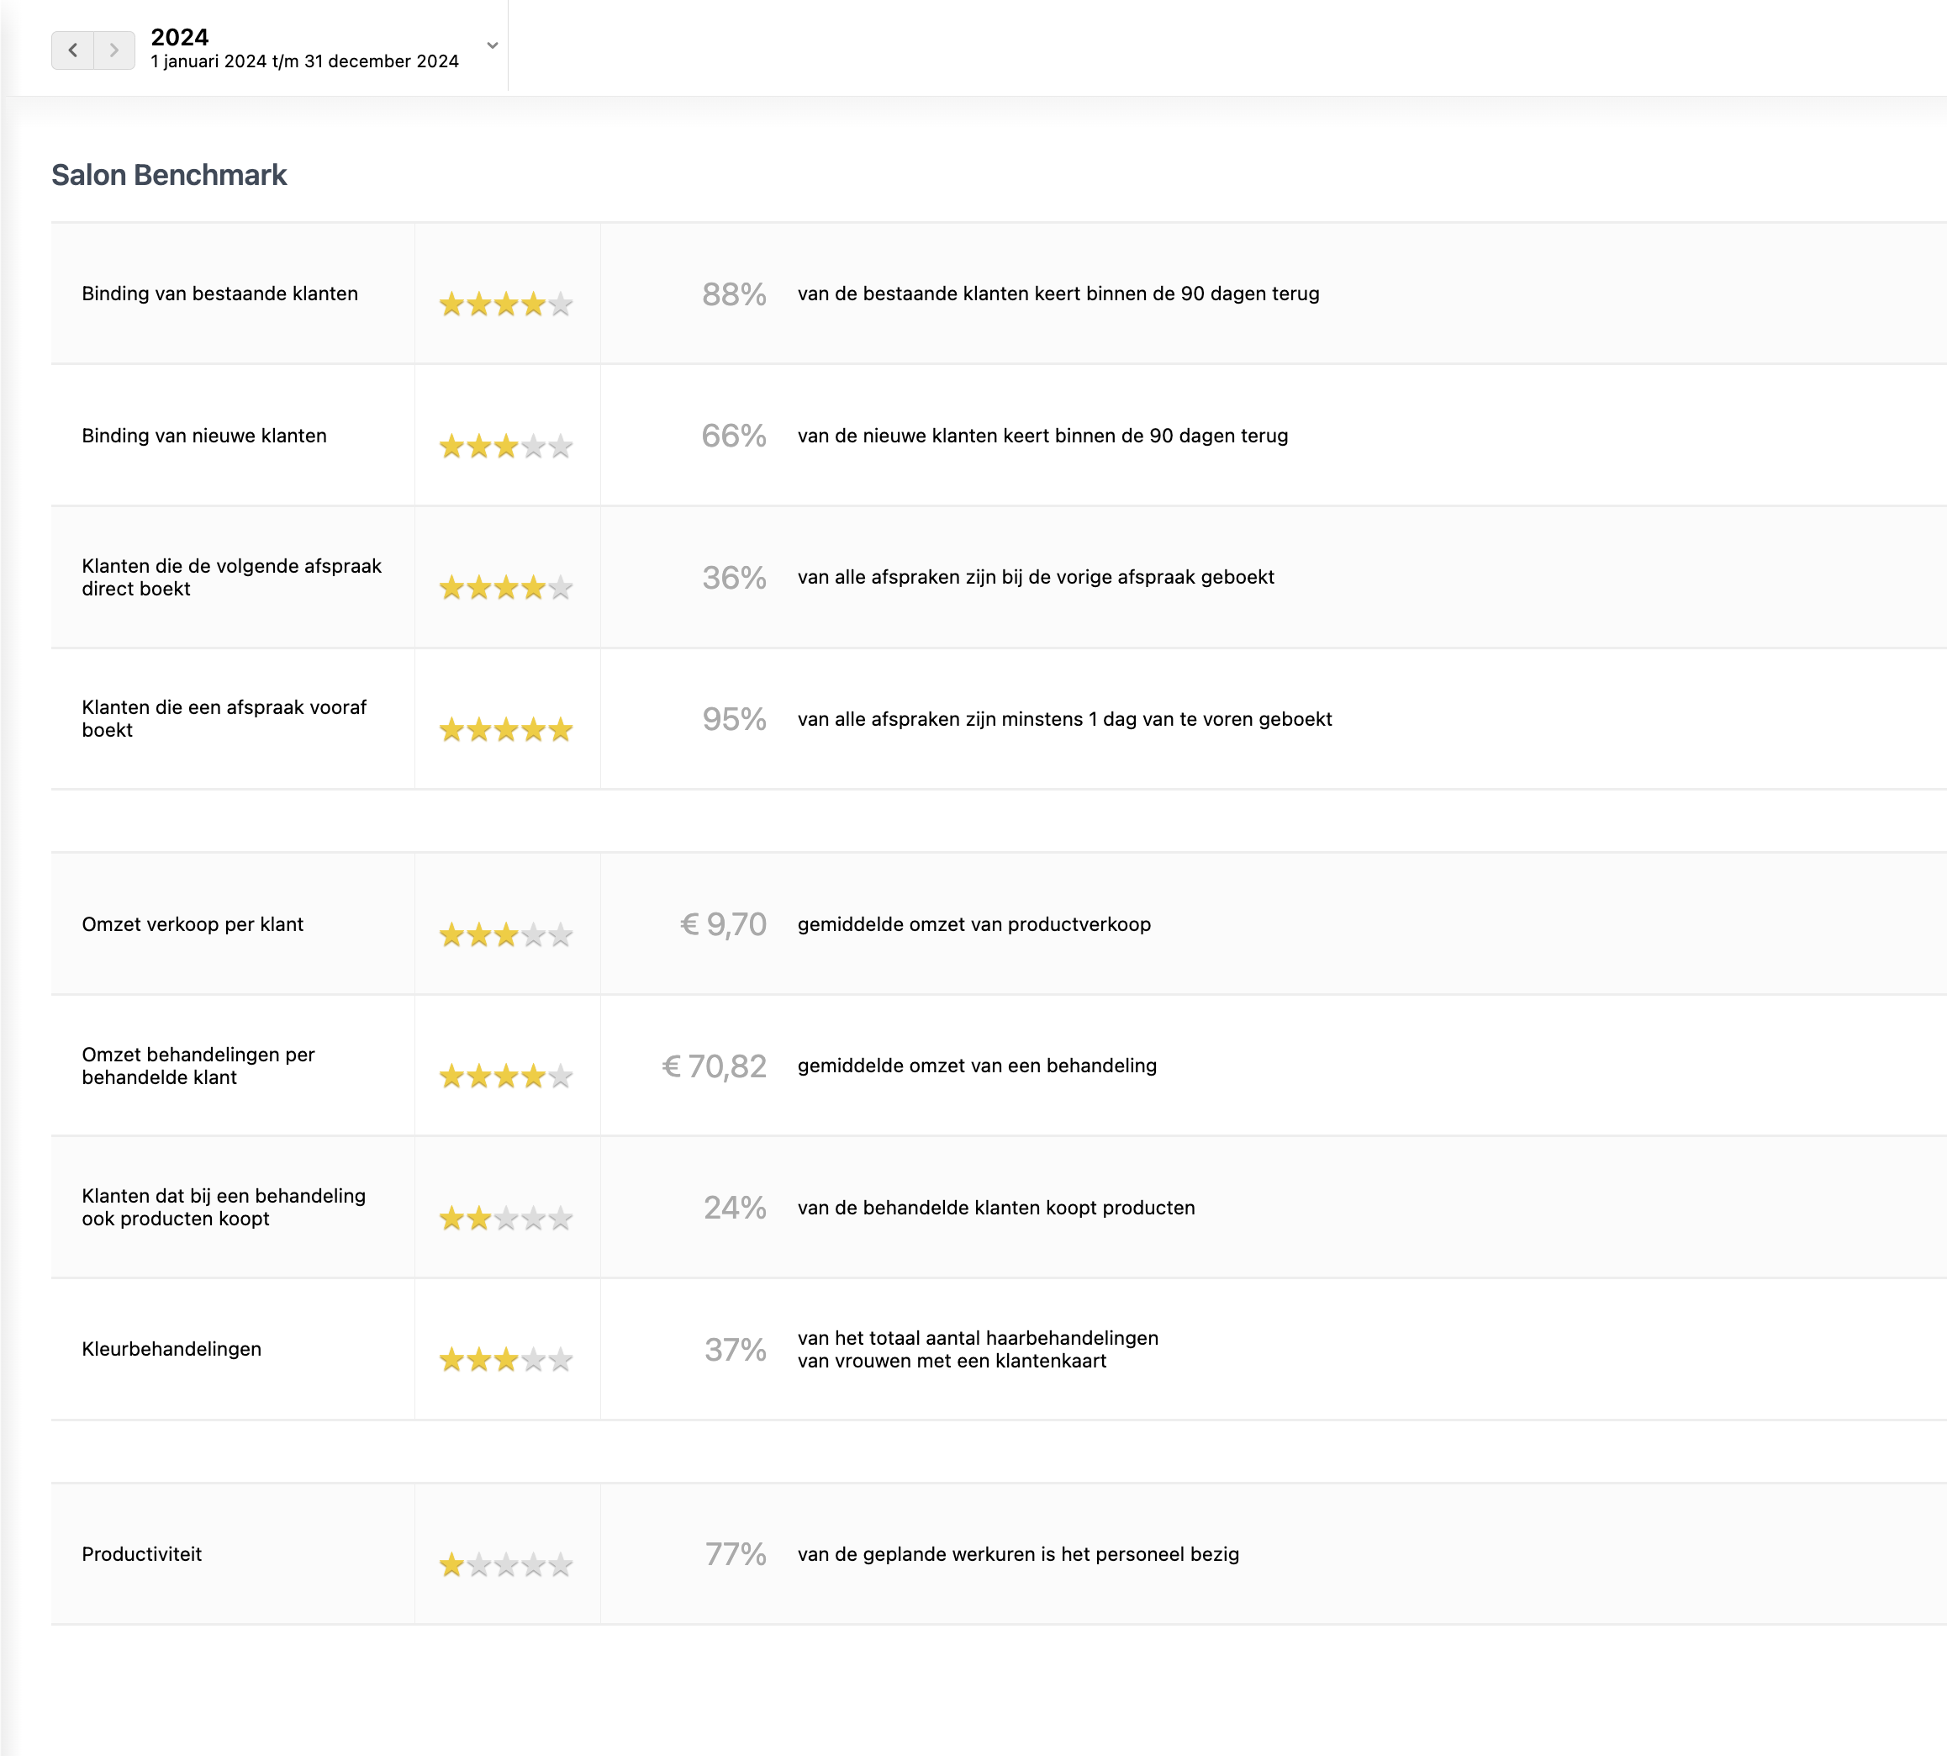Click star rating for Omzet verkoop per klant
This screenshot has height=1756, width=1947.
(505, 936)
